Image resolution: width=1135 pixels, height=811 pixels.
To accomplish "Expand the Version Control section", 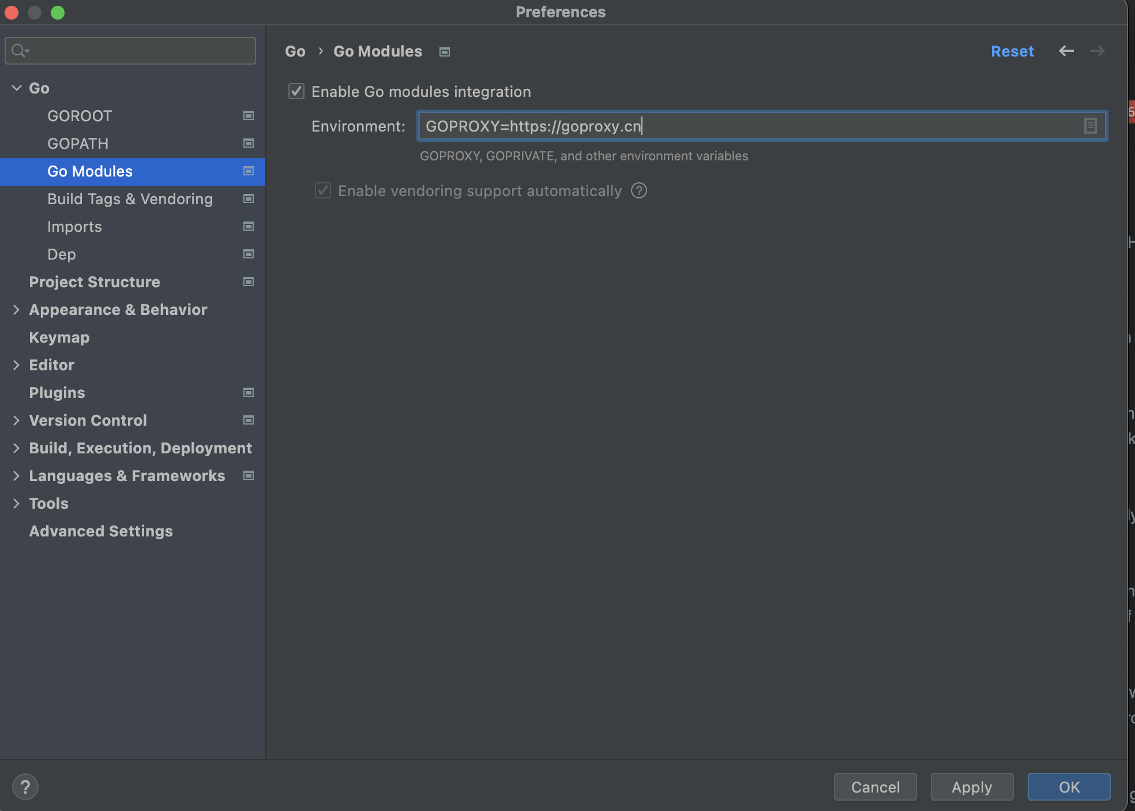I will 17,420.
